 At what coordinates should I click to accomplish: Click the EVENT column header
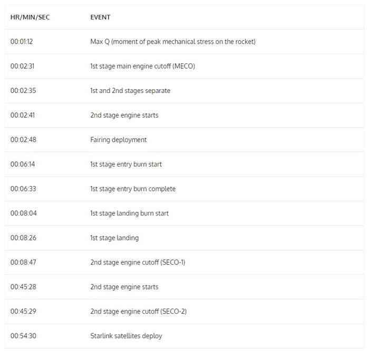[x=100, y=17]
